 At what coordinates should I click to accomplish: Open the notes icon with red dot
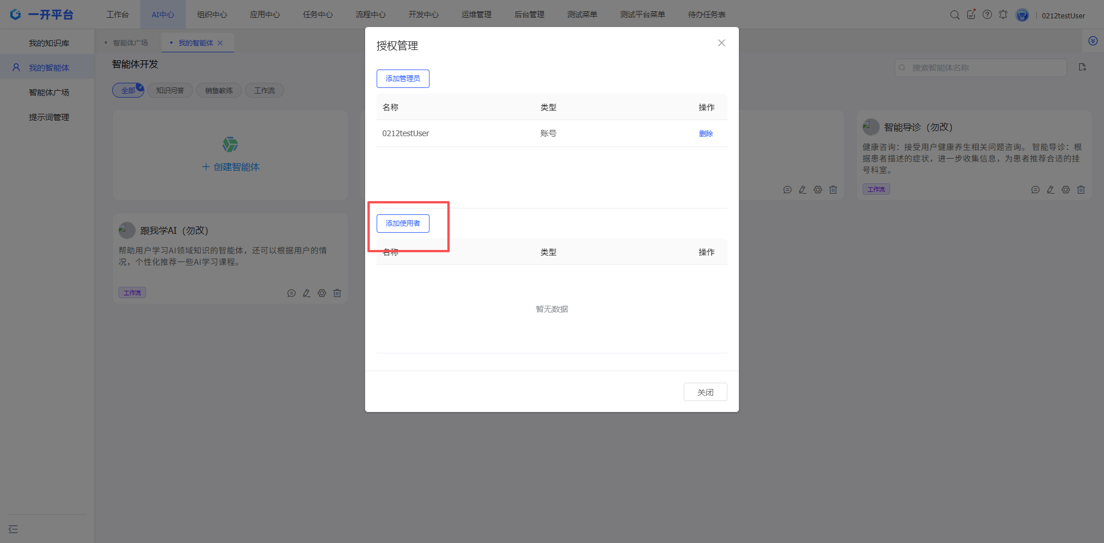971,15
